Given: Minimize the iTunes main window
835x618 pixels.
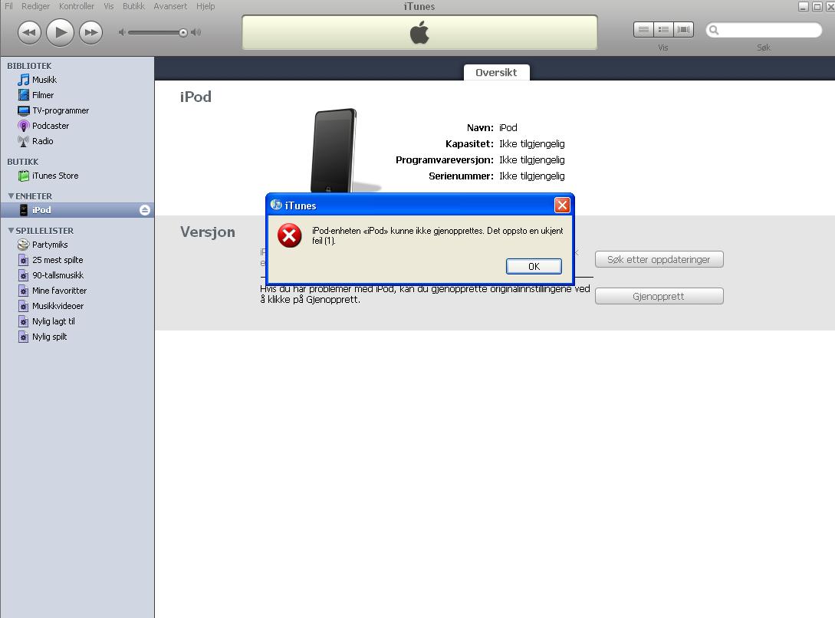Looking at the screenshot, I should click(804, 7).
